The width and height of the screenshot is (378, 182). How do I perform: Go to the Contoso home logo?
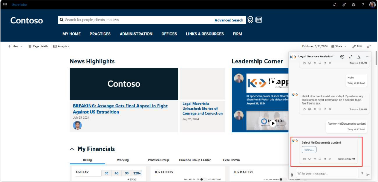[x=26, y=21]
